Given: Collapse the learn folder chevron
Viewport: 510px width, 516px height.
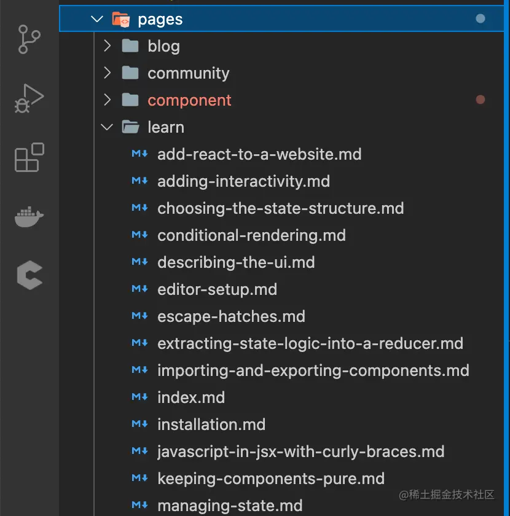Looking at the screenshot, I should tap(108, 127).
